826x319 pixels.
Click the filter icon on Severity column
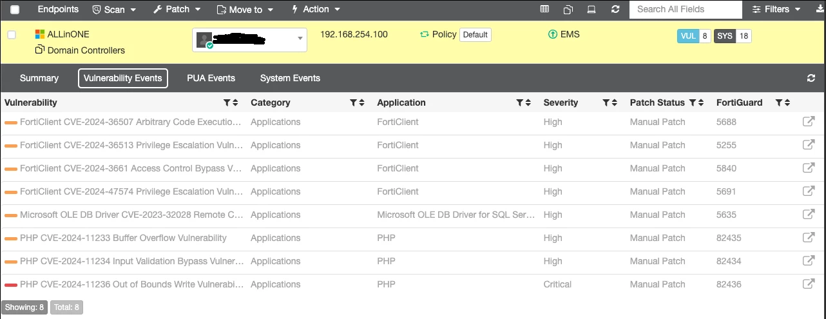coord(606,102)
